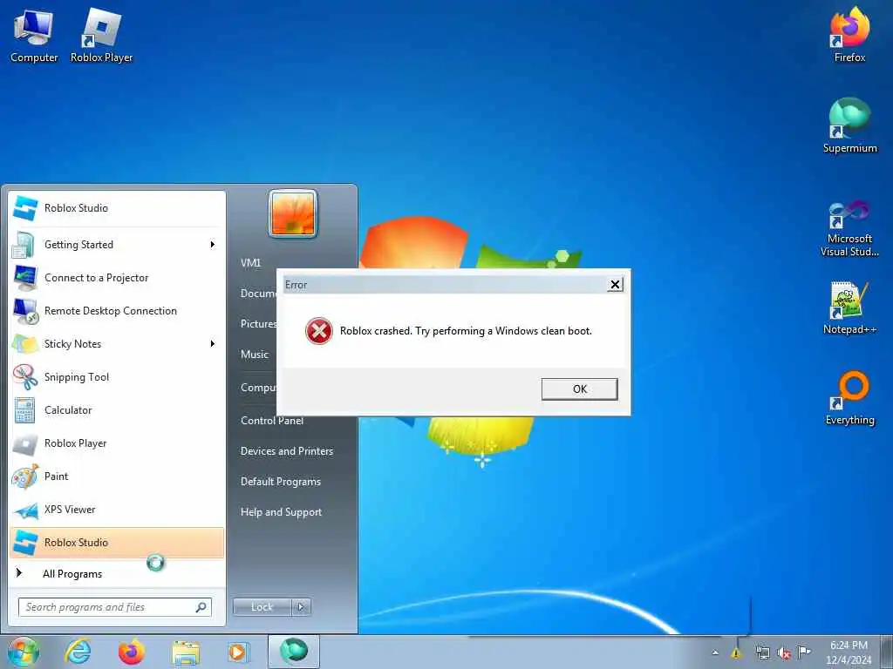Launch Notepad++ desktop shortcut
893x669 pixels.
tap(849, 307)
